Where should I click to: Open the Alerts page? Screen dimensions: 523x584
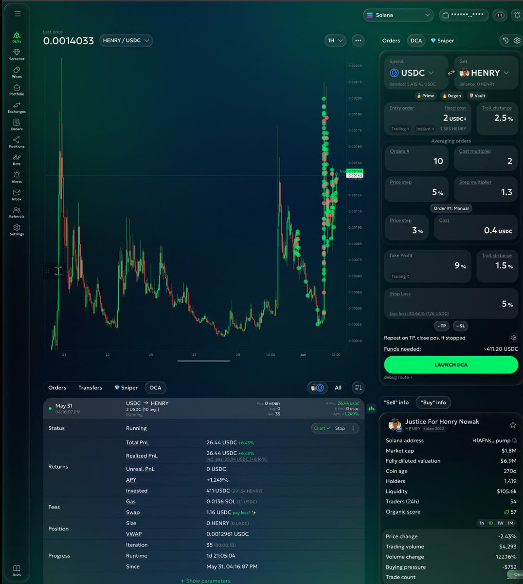17,177
